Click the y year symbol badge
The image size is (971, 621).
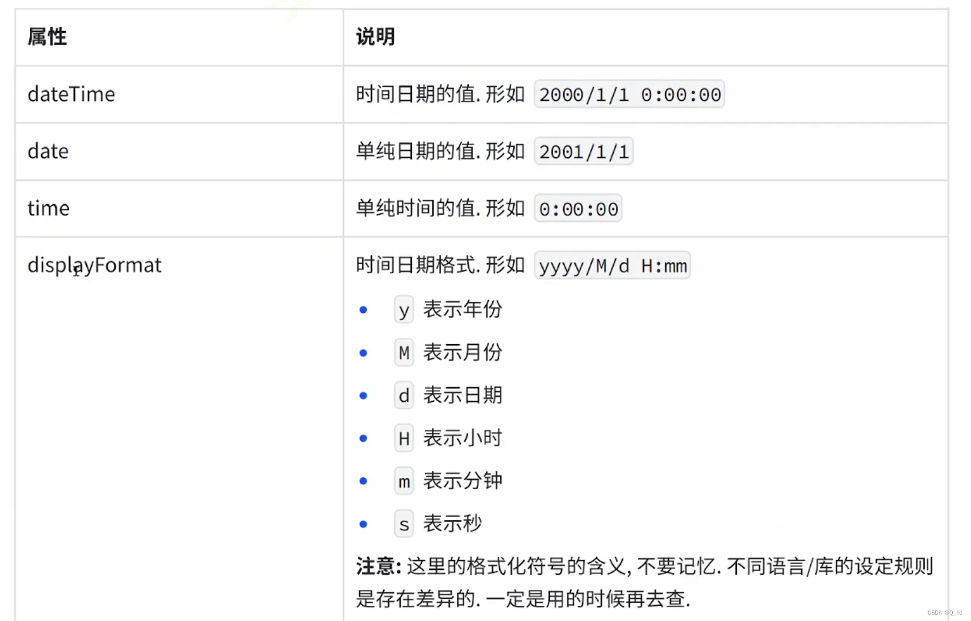(x=403, y=309)
